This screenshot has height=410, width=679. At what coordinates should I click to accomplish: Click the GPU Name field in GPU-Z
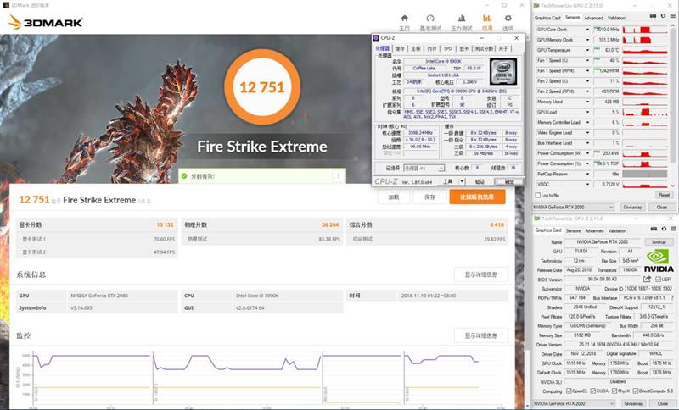tap(602, 242)
